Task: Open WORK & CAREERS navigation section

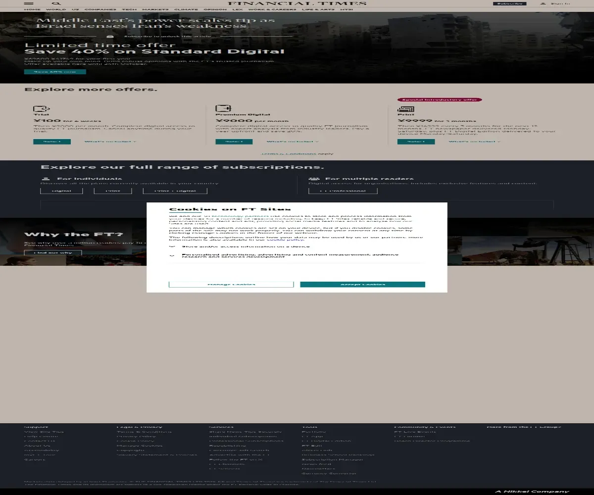Action: 272,9
